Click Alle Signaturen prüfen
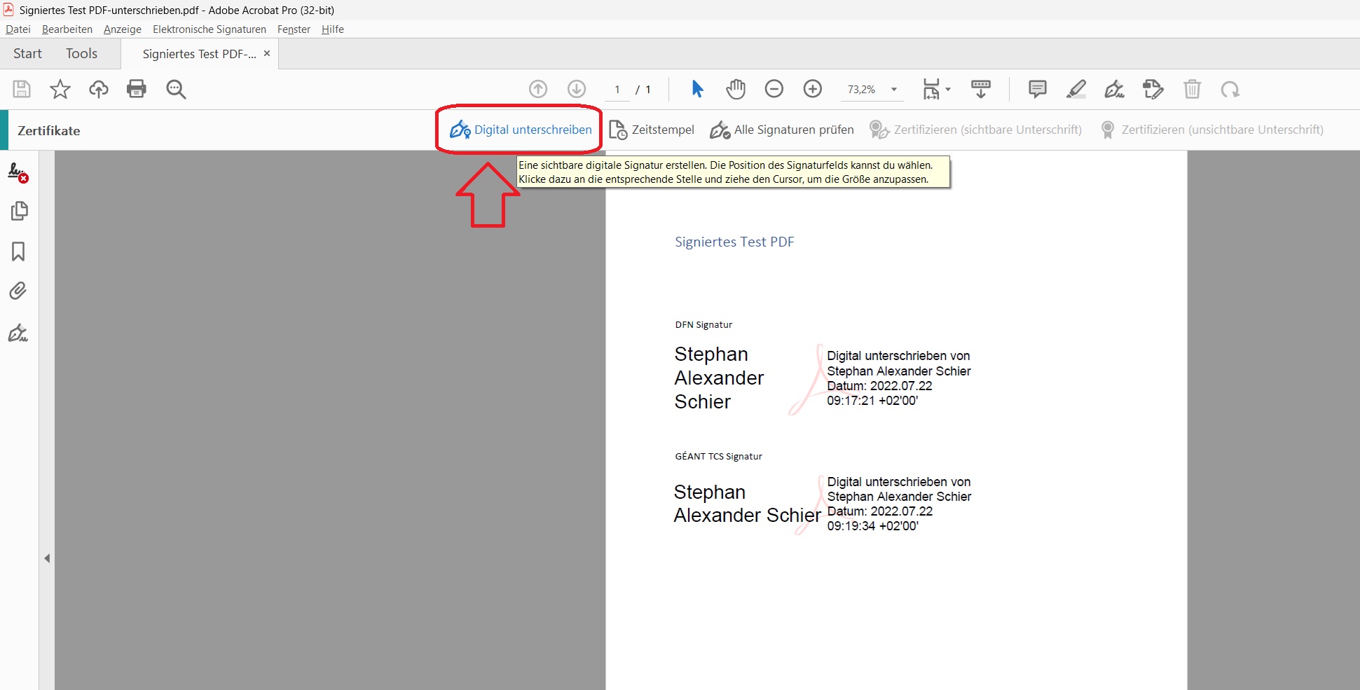The height and width of the screenshot is (690, 1360). (782, 130)
